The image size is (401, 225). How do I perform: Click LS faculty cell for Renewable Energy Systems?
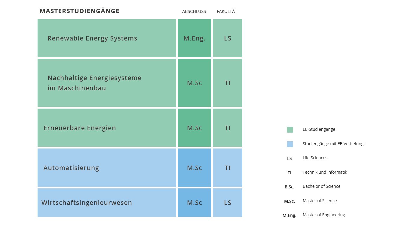coord(228,38)
